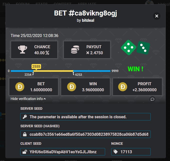Screen dimensions: 170x161
Task: Click the coins payout icon
Action: 75,50
